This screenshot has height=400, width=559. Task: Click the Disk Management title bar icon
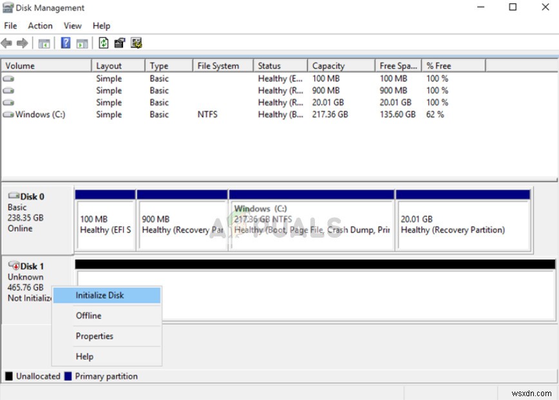pyautogui.click(x=8, y=8)
